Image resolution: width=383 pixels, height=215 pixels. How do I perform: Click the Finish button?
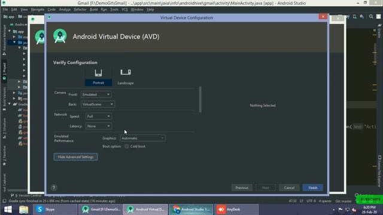pos(313,188)
